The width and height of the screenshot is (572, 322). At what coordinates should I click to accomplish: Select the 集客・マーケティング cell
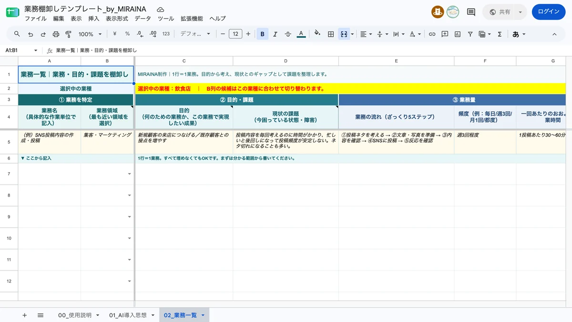[x=107, y=142]
